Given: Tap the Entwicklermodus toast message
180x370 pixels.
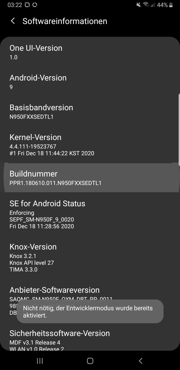Looking at the screenshot, I should pyautogui.click(x=90, y=311).
